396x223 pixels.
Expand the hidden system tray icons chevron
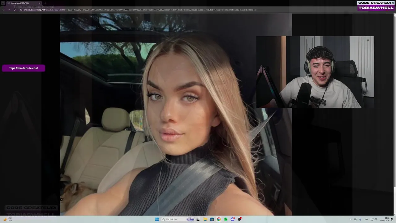tap(351, 219)
